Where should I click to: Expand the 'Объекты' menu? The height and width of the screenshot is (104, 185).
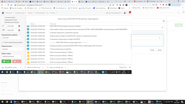pos(10,13)
